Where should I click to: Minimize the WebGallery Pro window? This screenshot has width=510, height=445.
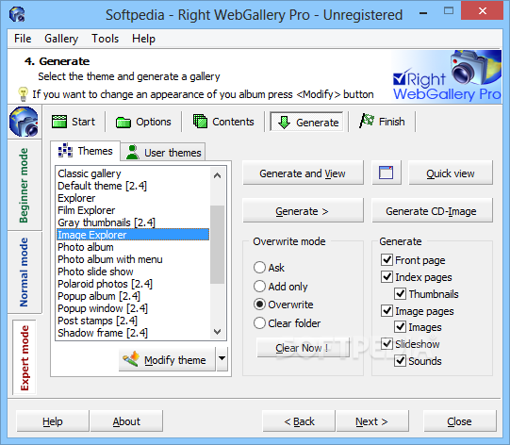click(x=423, y=13)
